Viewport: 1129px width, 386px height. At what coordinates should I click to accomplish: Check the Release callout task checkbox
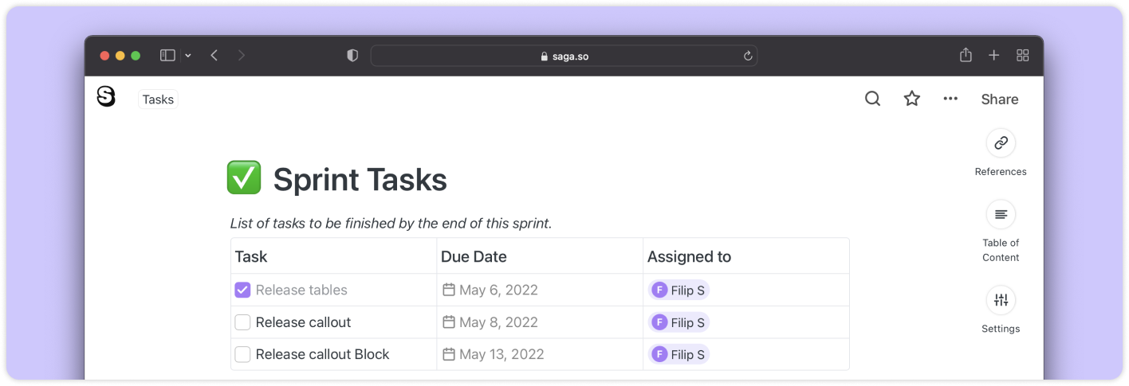[x=242, y=322]
